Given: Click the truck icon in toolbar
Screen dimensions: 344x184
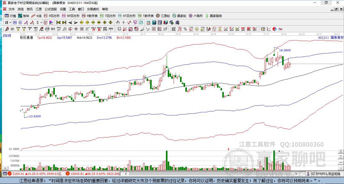Looking at the screenshot, I should [x=177, y=22].
